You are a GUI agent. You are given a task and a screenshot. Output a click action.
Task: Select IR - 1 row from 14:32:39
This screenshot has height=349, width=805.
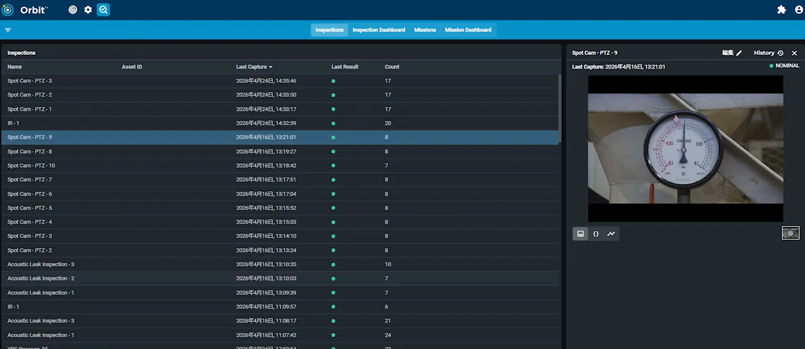280,123
